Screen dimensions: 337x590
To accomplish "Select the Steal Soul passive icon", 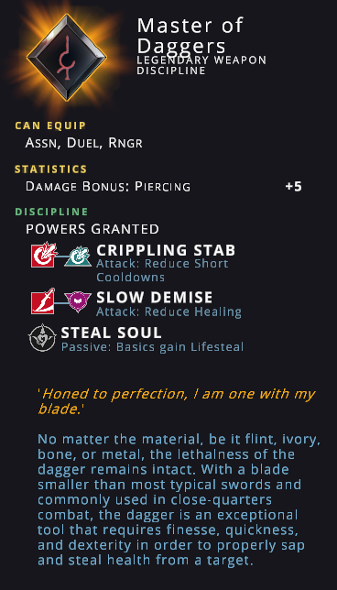I will coord(42,338).
